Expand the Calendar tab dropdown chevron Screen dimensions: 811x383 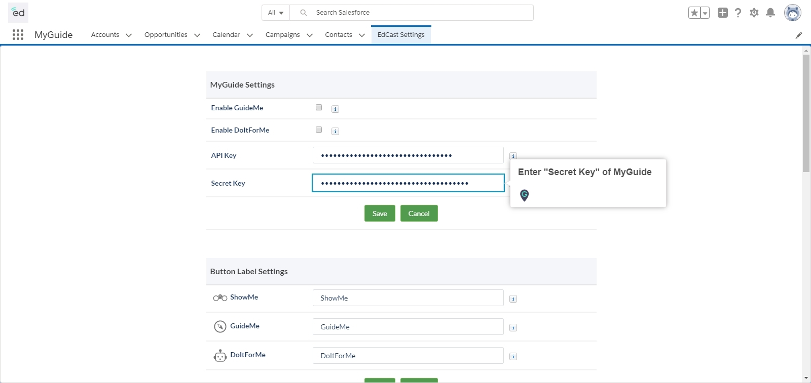[250, 35]
